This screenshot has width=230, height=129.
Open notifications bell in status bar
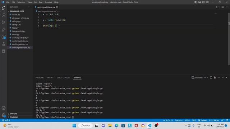coord(227,120)
